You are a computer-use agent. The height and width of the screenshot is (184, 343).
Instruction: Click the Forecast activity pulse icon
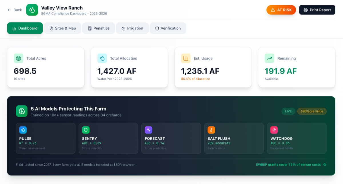(x=148, y=130)
